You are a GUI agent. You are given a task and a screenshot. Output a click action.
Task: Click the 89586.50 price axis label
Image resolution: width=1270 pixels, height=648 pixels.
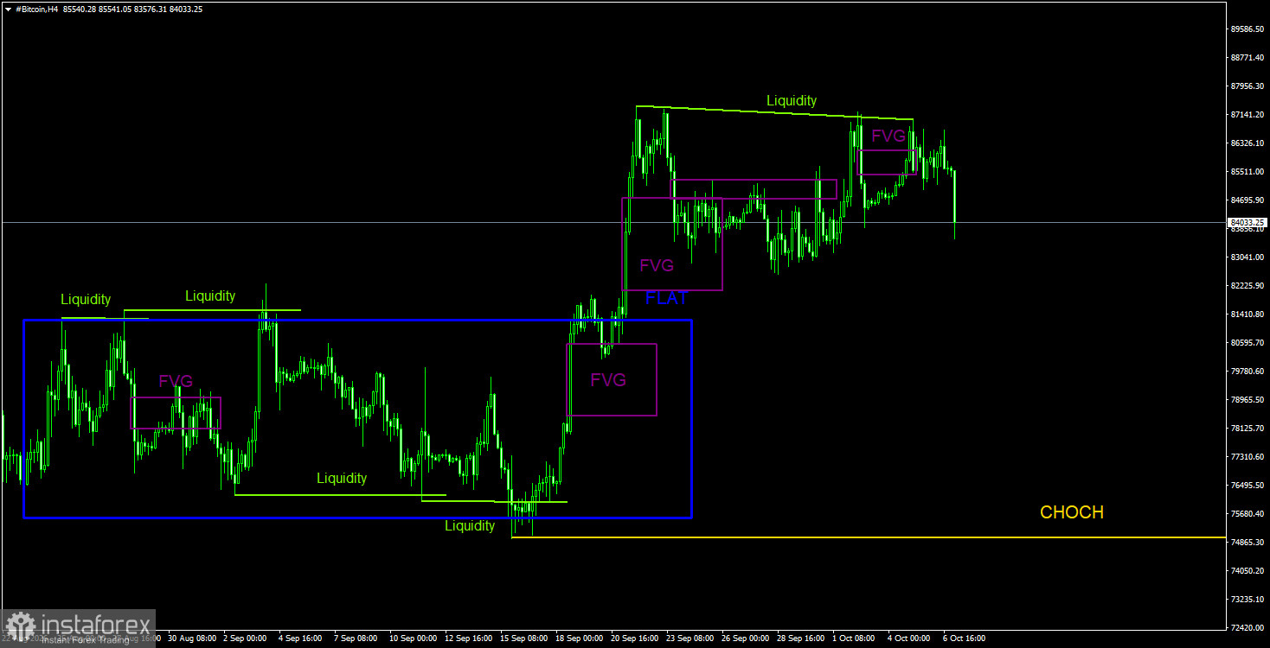[x=1248, y=29]
